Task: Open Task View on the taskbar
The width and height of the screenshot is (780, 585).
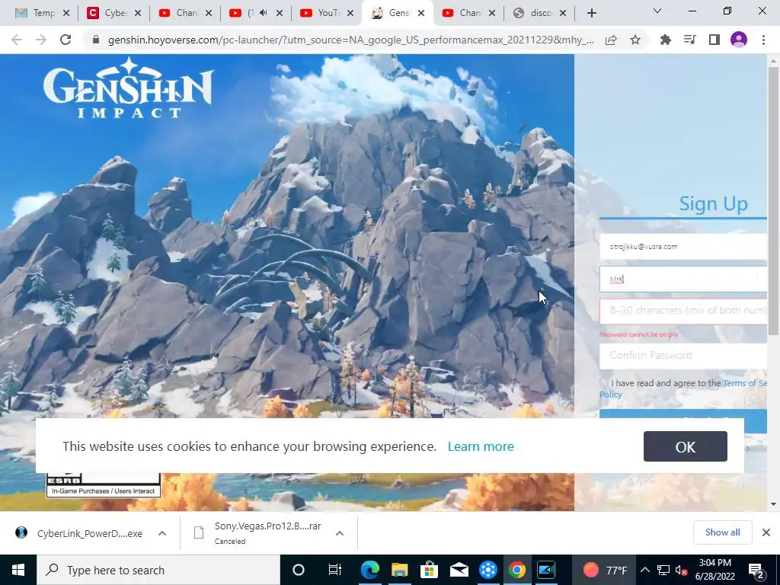Action: coord(335,570)
